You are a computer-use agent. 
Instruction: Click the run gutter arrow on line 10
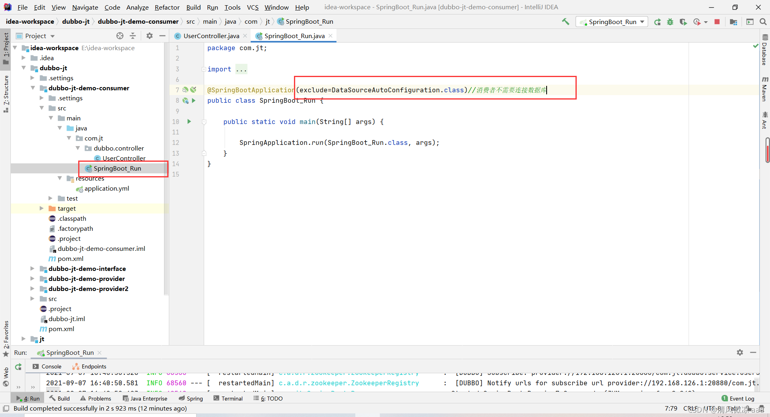pos(189,122)
